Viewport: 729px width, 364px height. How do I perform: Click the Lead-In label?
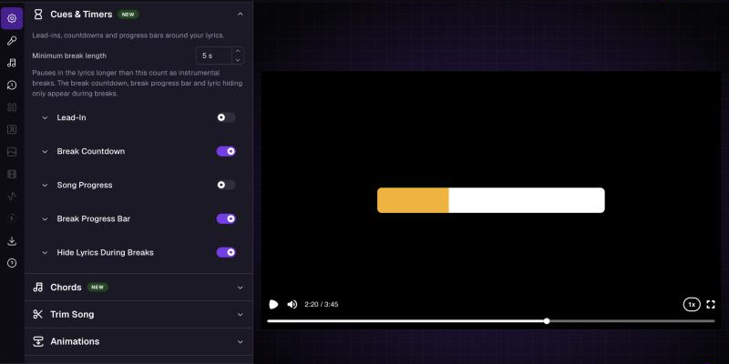click(x=71, y=118)
